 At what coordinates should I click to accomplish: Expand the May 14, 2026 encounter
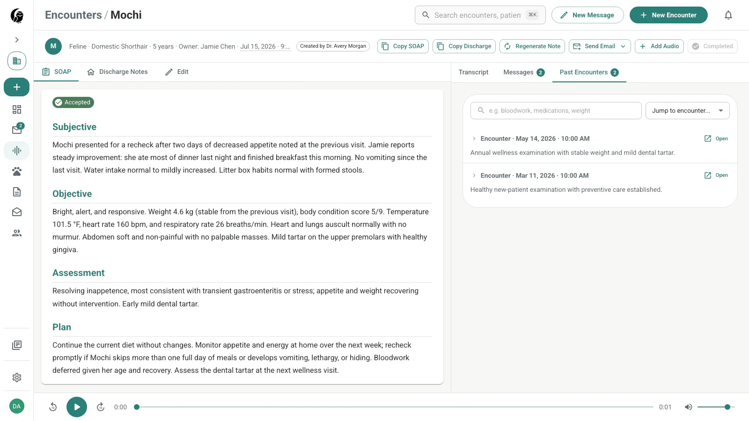coord(474,138)
